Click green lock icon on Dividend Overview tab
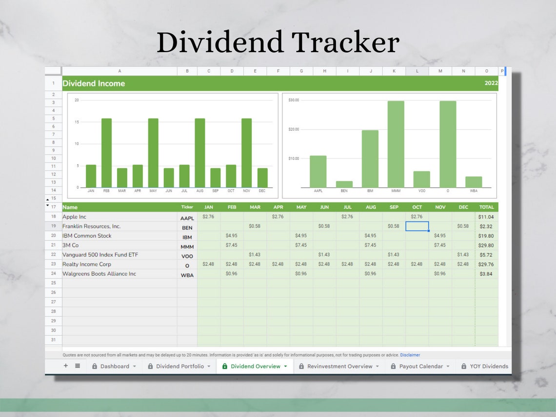This screenshot has height=417, width=556. [x=225, y=366]
